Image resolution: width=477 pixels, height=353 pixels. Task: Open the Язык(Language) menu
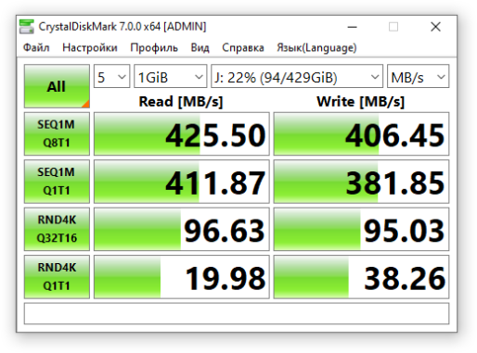316,48
